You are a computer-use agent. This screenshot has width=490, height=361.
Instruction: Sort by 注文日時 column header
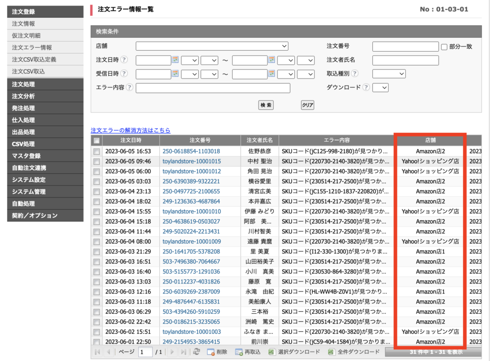(x=131, y=140)
